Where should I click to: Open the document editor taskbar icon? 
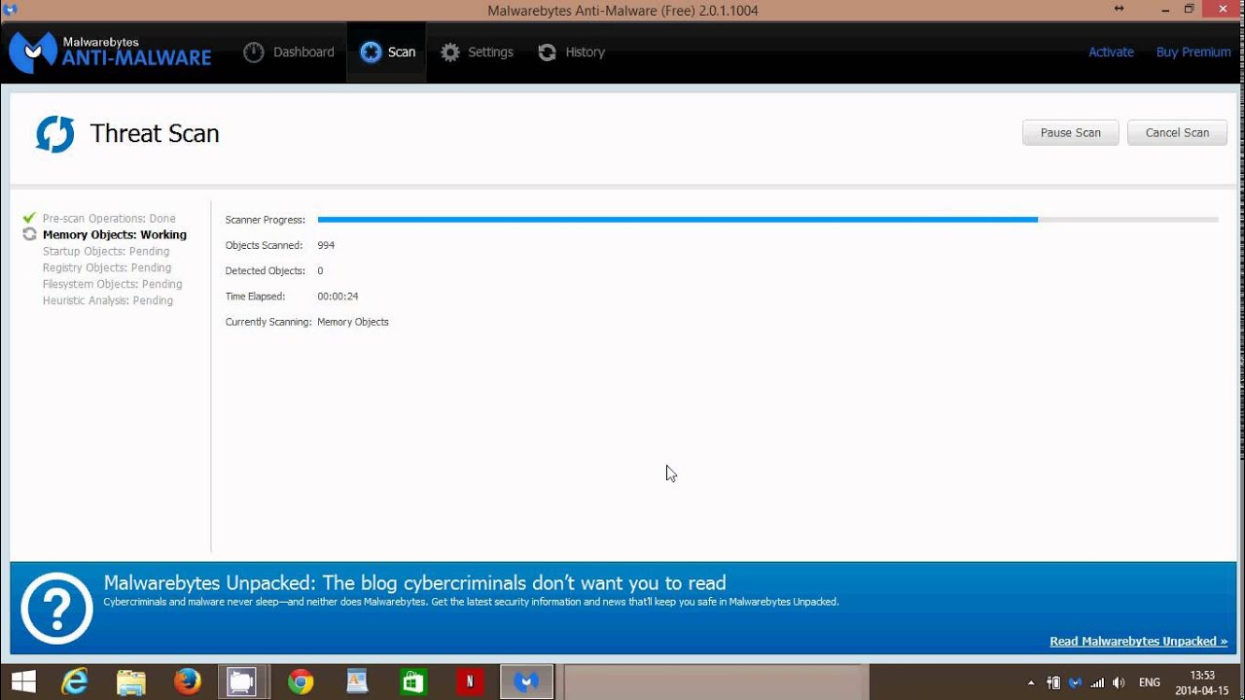[x=357, y=682]
